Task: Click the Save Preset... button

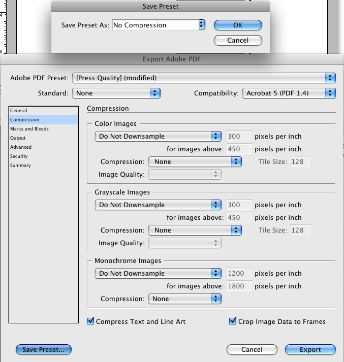Action: pos(44,349)
